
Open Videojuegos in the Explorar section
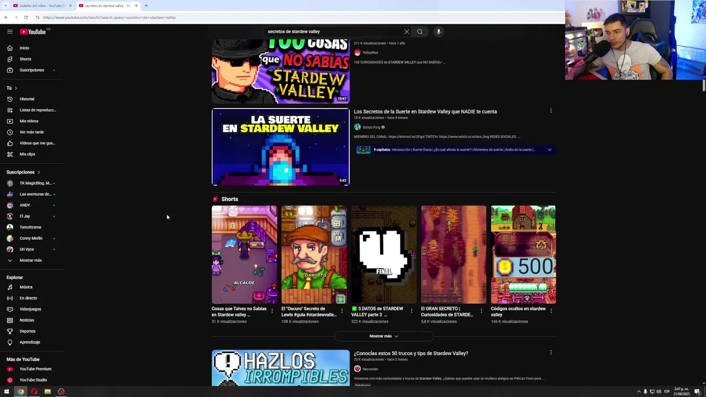(31, 309)
